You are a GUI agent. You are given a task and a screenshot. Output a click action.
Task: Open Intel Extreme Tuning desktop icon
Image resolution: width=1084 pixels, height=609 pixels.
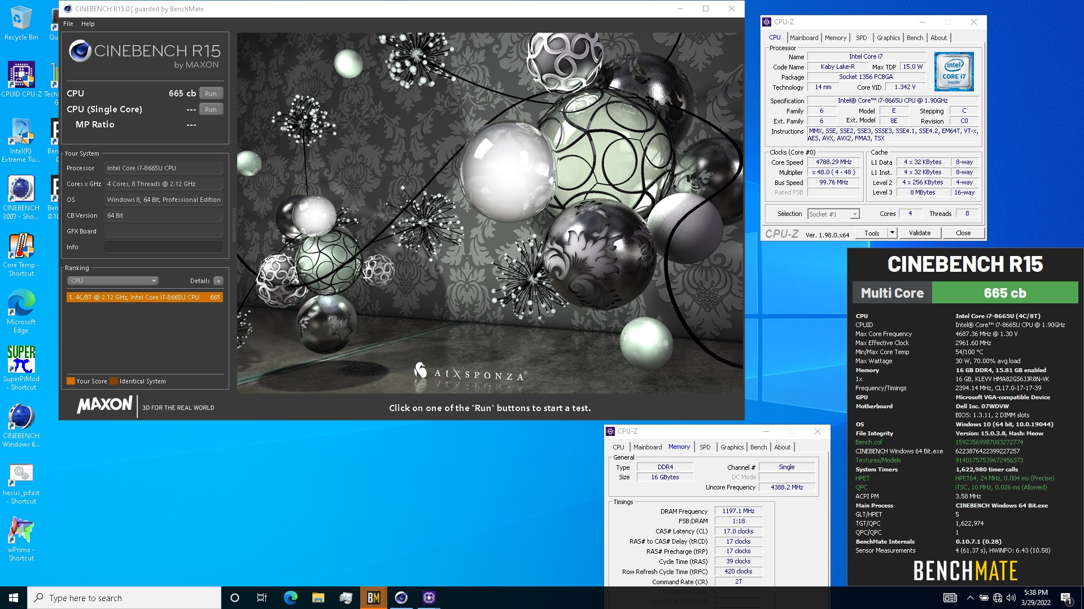pyautogui.click(x=21, y=140)
